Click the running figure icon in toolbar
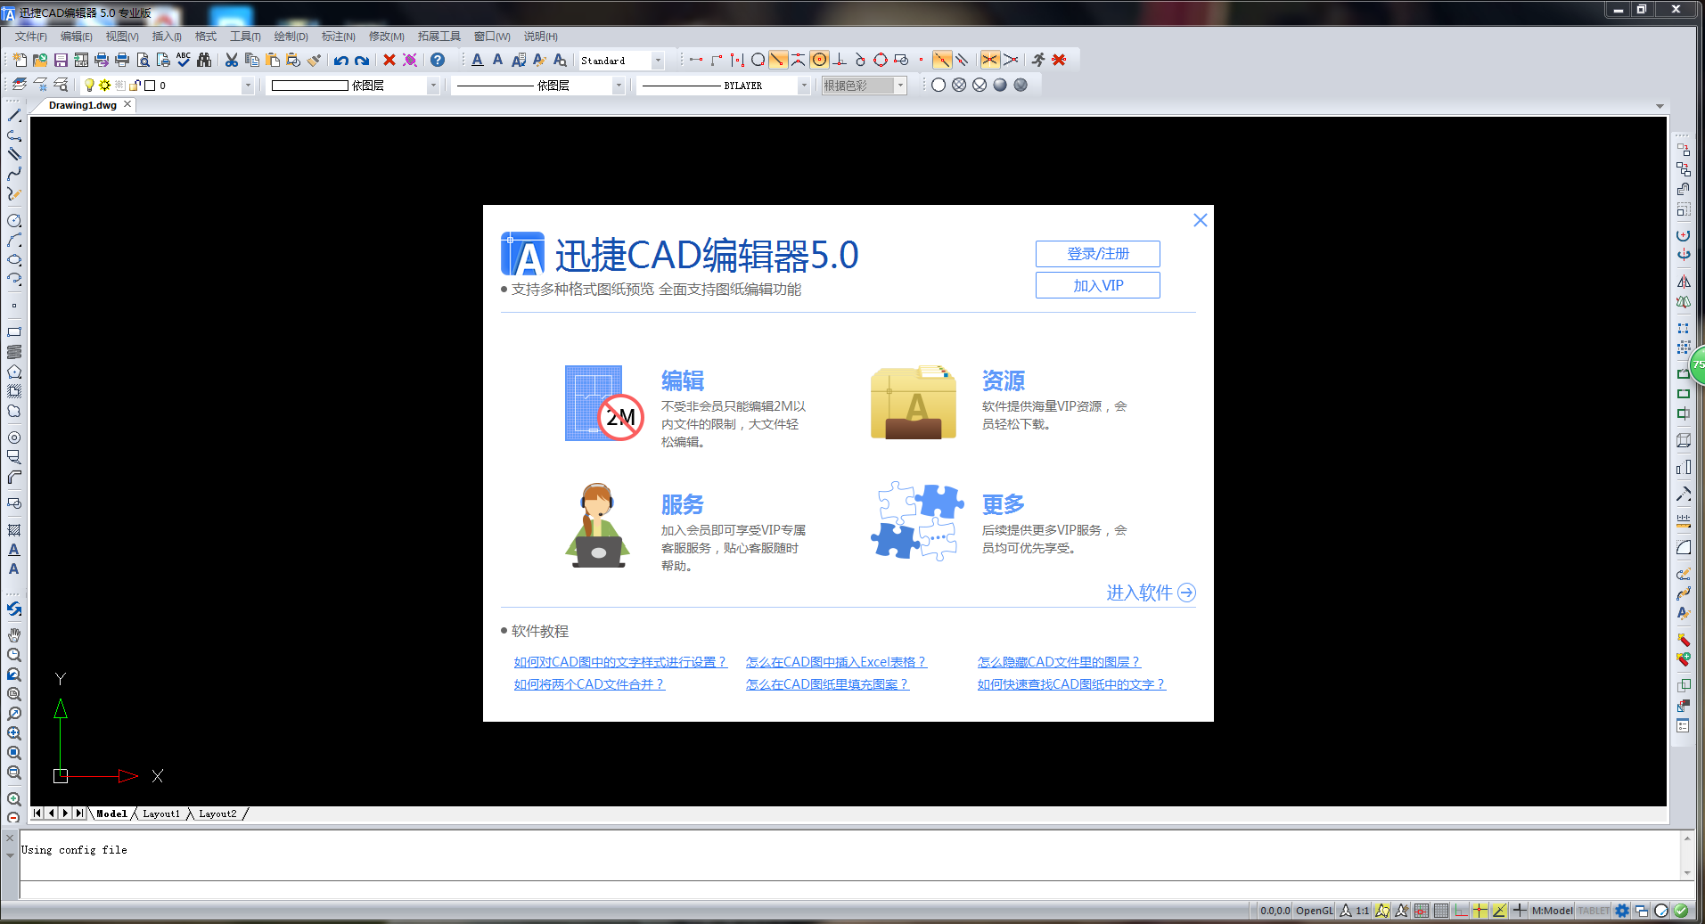Image resolution: width=1705 pixels, height=924 pixels. click(1038, 60)
